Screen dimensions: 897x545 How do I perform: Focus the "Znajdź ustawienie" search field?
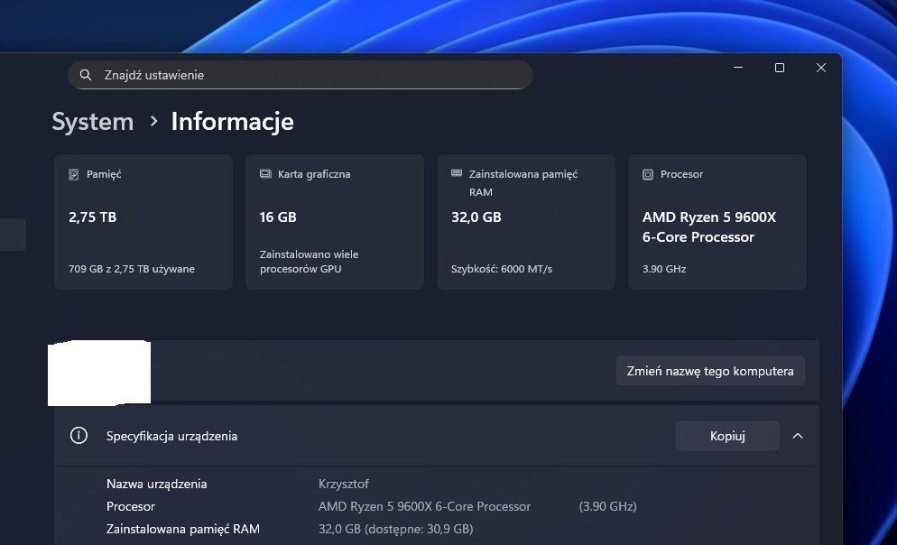click(x=301, y=75)
